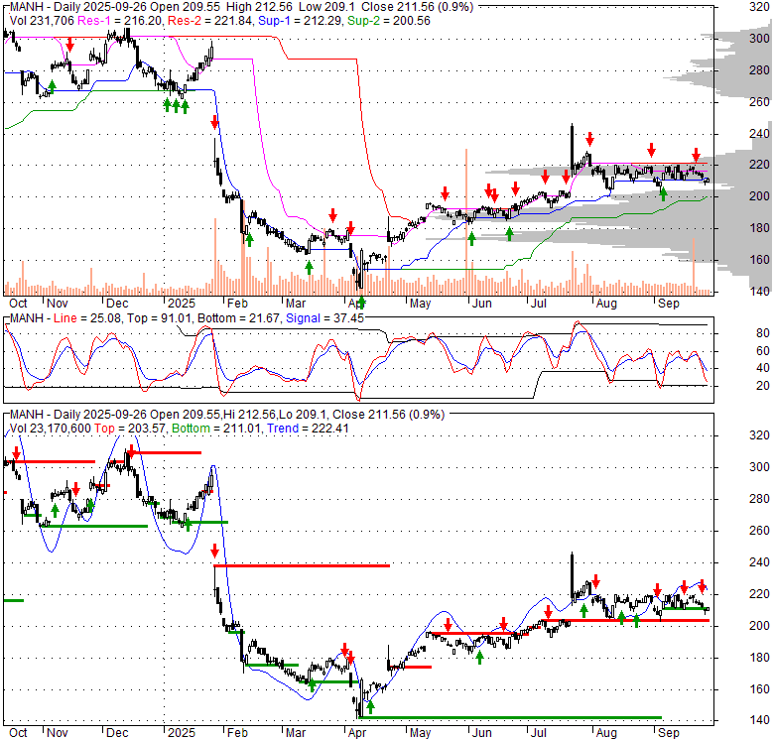Viewport: 774px width, 739px height.
Task: Click the Vol 23,170,600 readout in bottom chart
Action: coord(51,429)
